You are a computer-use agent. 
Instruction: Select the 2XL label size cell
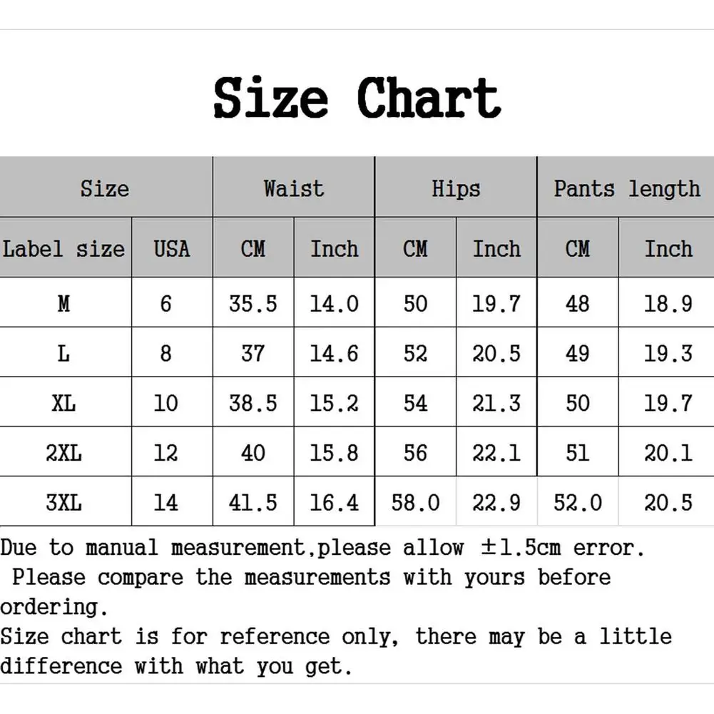[64, 452]
